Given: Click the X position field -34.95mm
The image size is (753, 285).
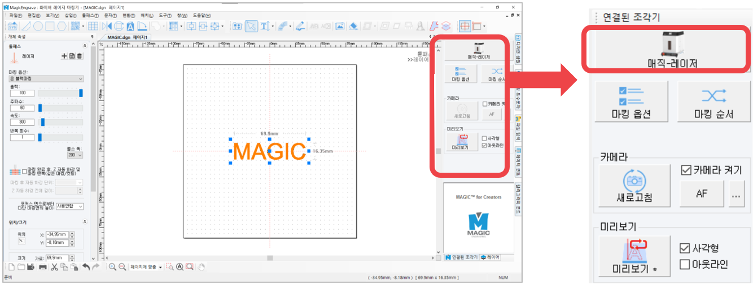Looking at the screenshot, I should [57, 235].
